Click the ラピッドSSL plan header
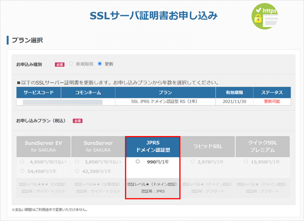This screenshot has height=221, width=304. pyautogui.click(x=207, y=146)
